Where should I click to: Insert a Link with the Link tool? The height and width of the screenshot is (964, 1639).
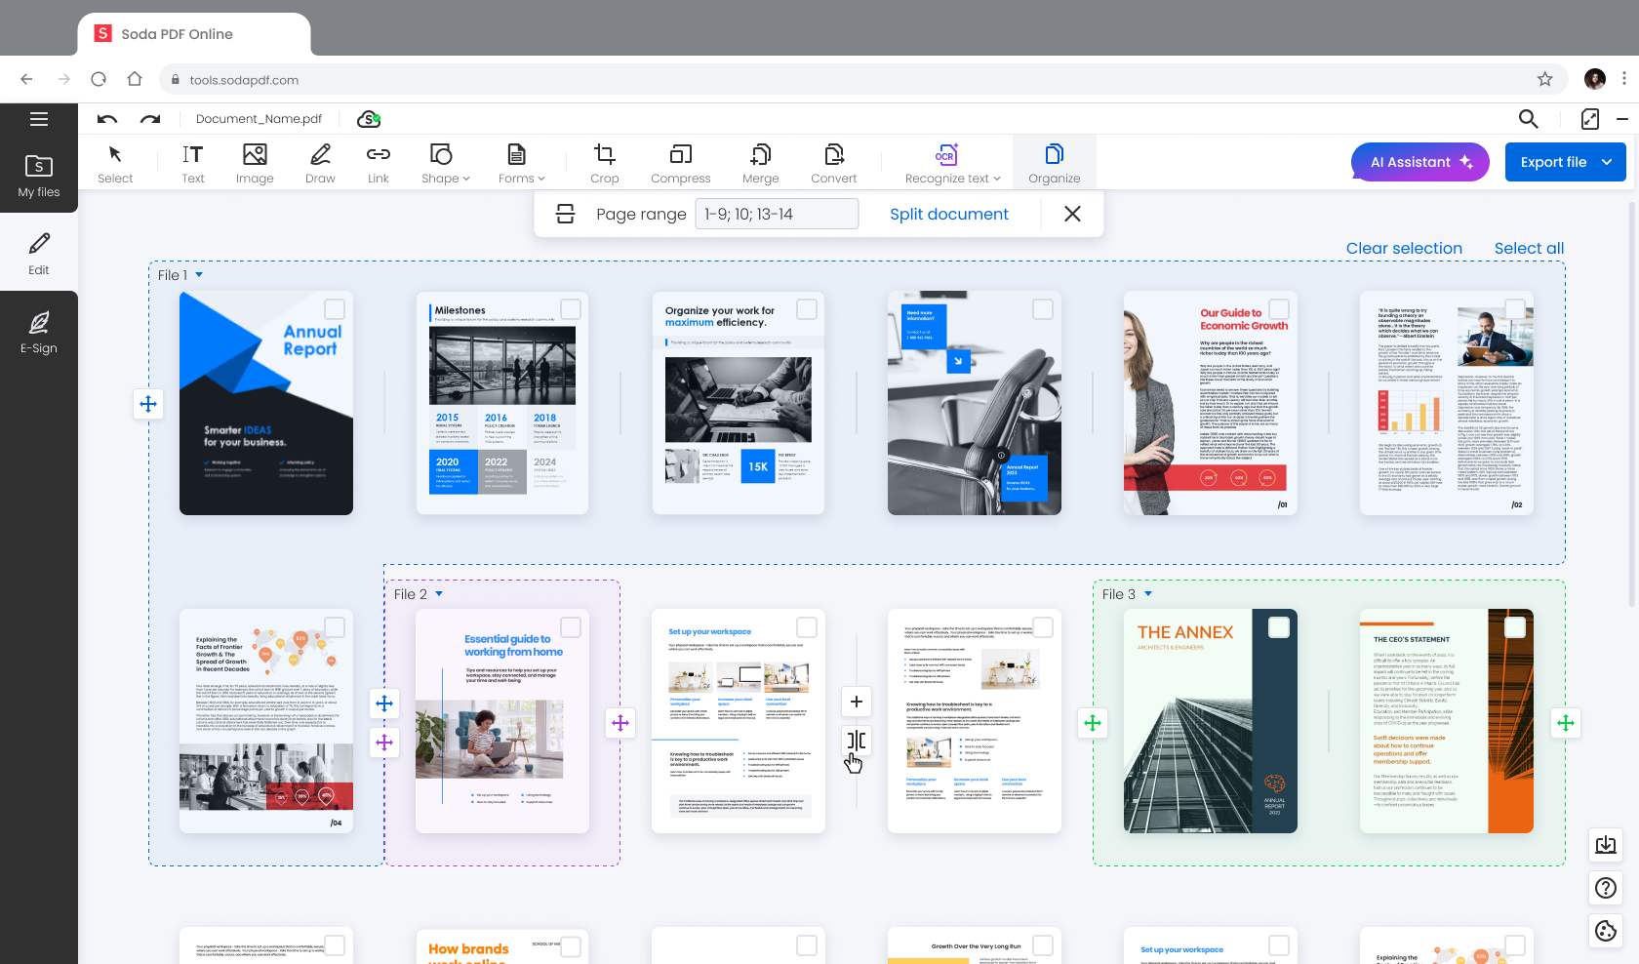(x=378, y=162)
